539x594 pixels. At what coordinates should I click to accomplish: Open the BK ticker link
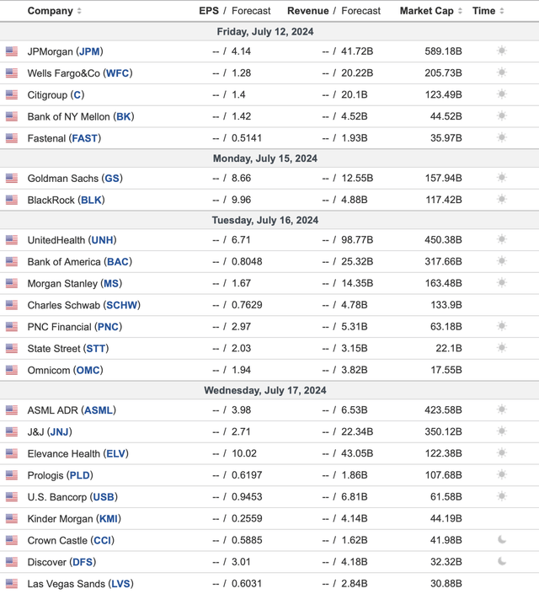click(124, 116)
